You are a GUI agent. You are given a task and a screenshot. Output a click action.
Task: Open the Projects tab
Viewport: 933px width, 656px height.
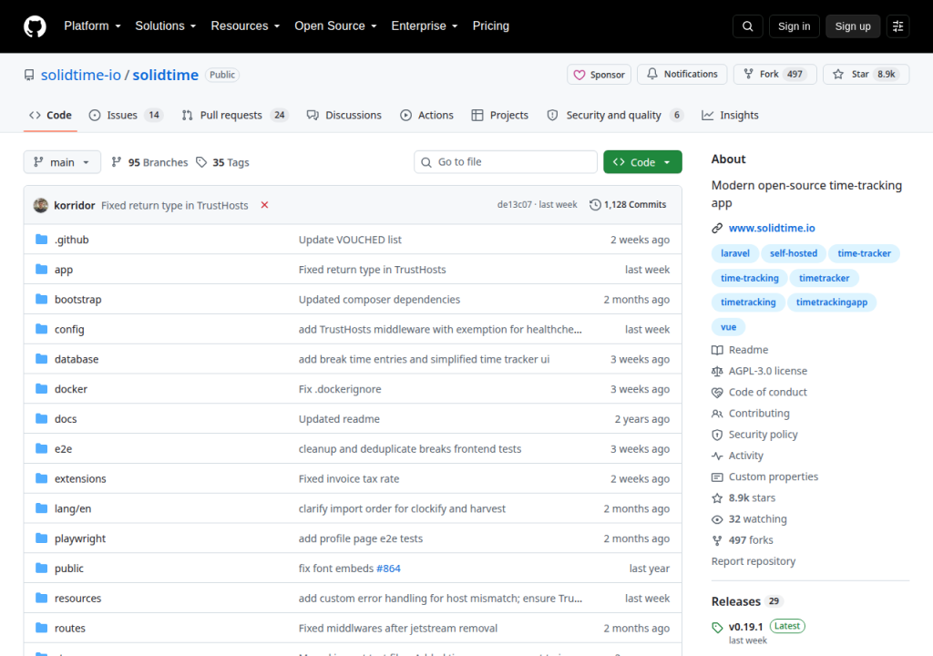click(x=500, y=115)
